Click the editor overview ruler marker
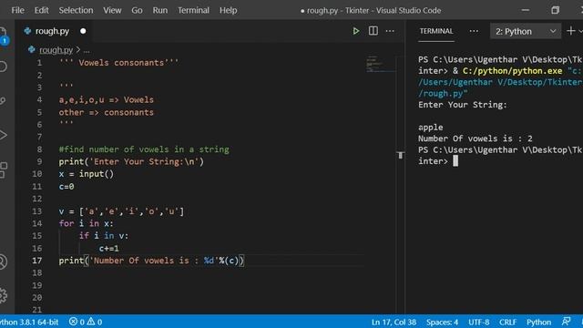The height and width of the screenshot is (328, 583). coord(400,155)
